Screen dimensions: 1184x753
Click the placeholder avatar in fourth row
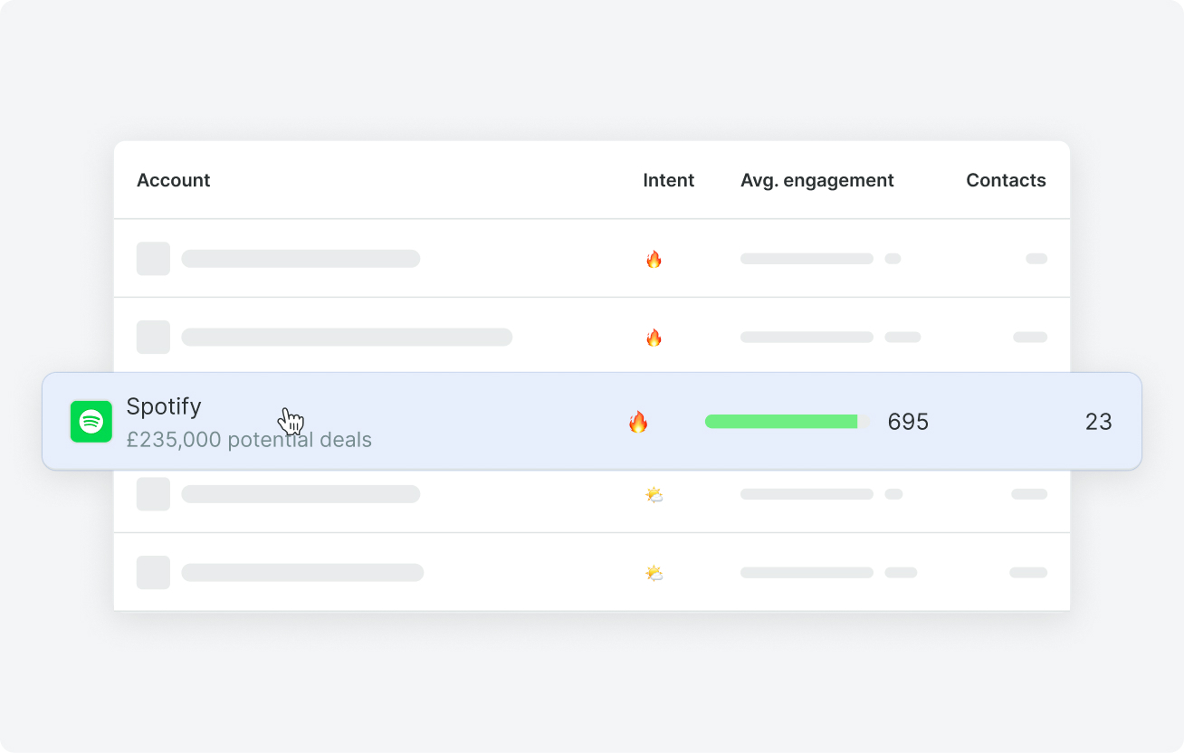tap(153, 494)
